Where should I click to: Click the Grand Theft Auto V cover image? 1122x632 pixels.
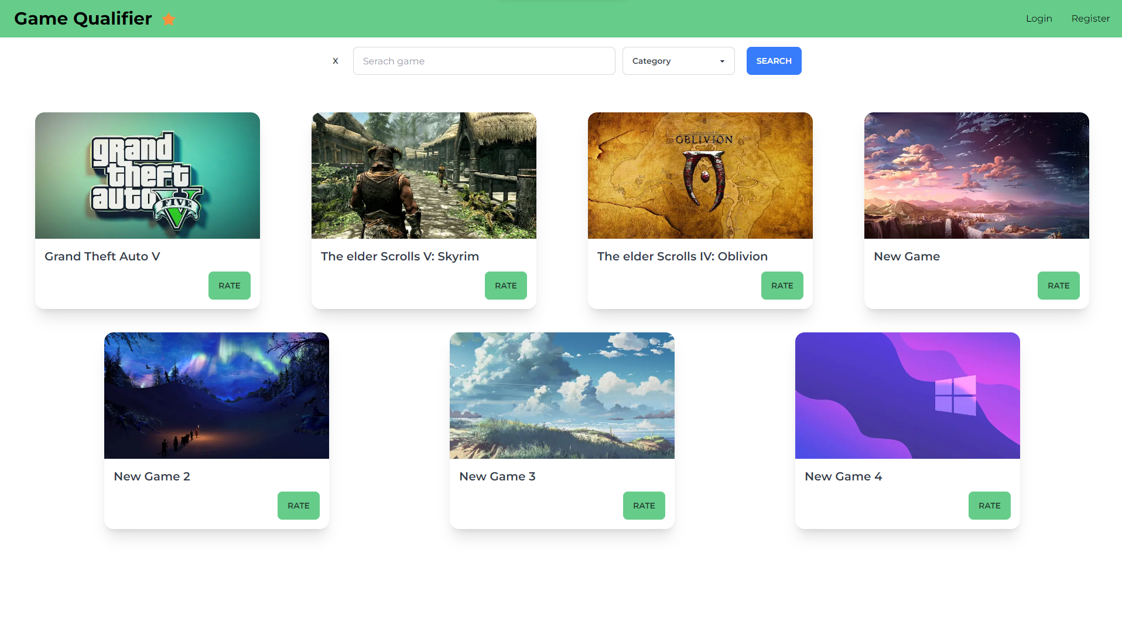pyautogui.click(x=147, y=176)
